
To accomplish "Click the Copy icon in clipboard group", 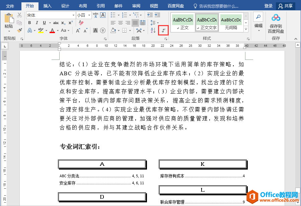I will 19,23.
